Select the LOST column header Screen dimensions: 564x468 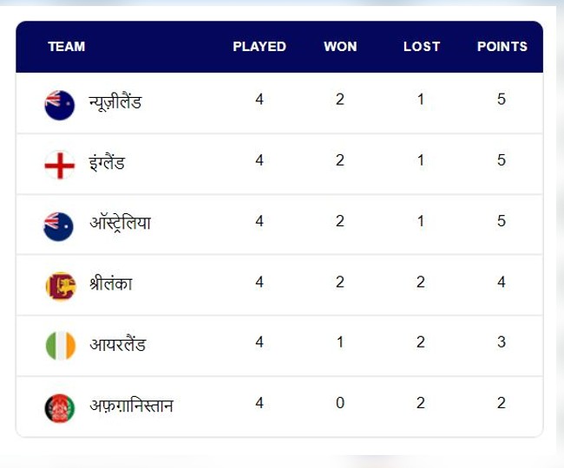click(422, 47)
